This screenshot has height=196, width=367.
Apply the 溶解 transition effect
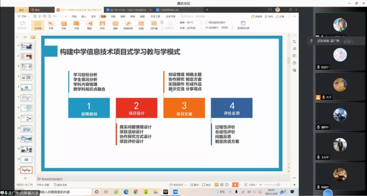115,25
